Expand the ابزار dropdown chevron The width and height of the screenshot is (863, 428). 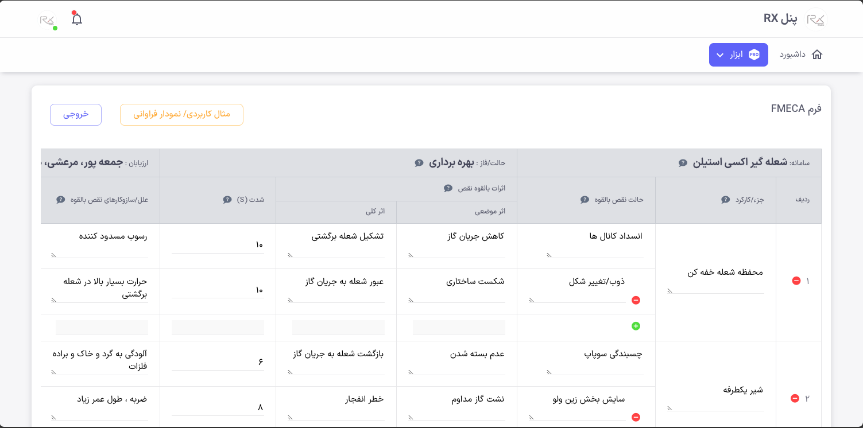(x=720, y=55)
